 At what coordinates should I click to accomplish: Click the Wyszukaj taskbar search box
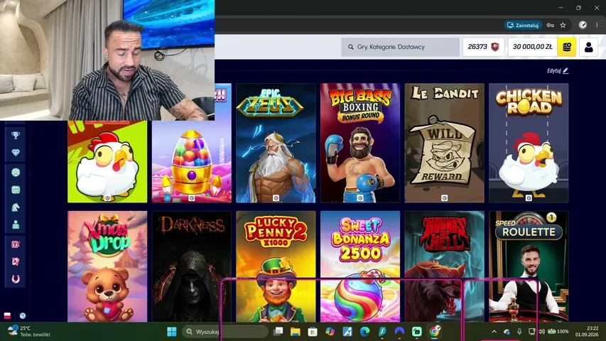point(226,331)
